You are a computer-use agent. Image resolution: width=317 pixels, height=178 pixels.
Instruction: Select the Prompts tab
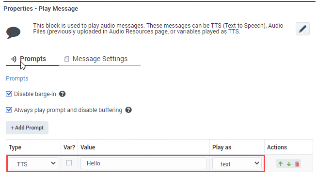tap(32, 59)
